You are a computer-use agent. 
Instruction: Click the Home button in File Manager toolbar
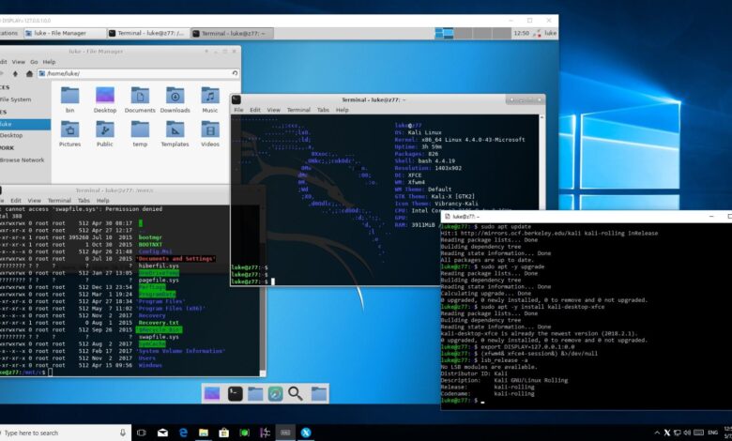pyautogui.click(x=29, y=74)
